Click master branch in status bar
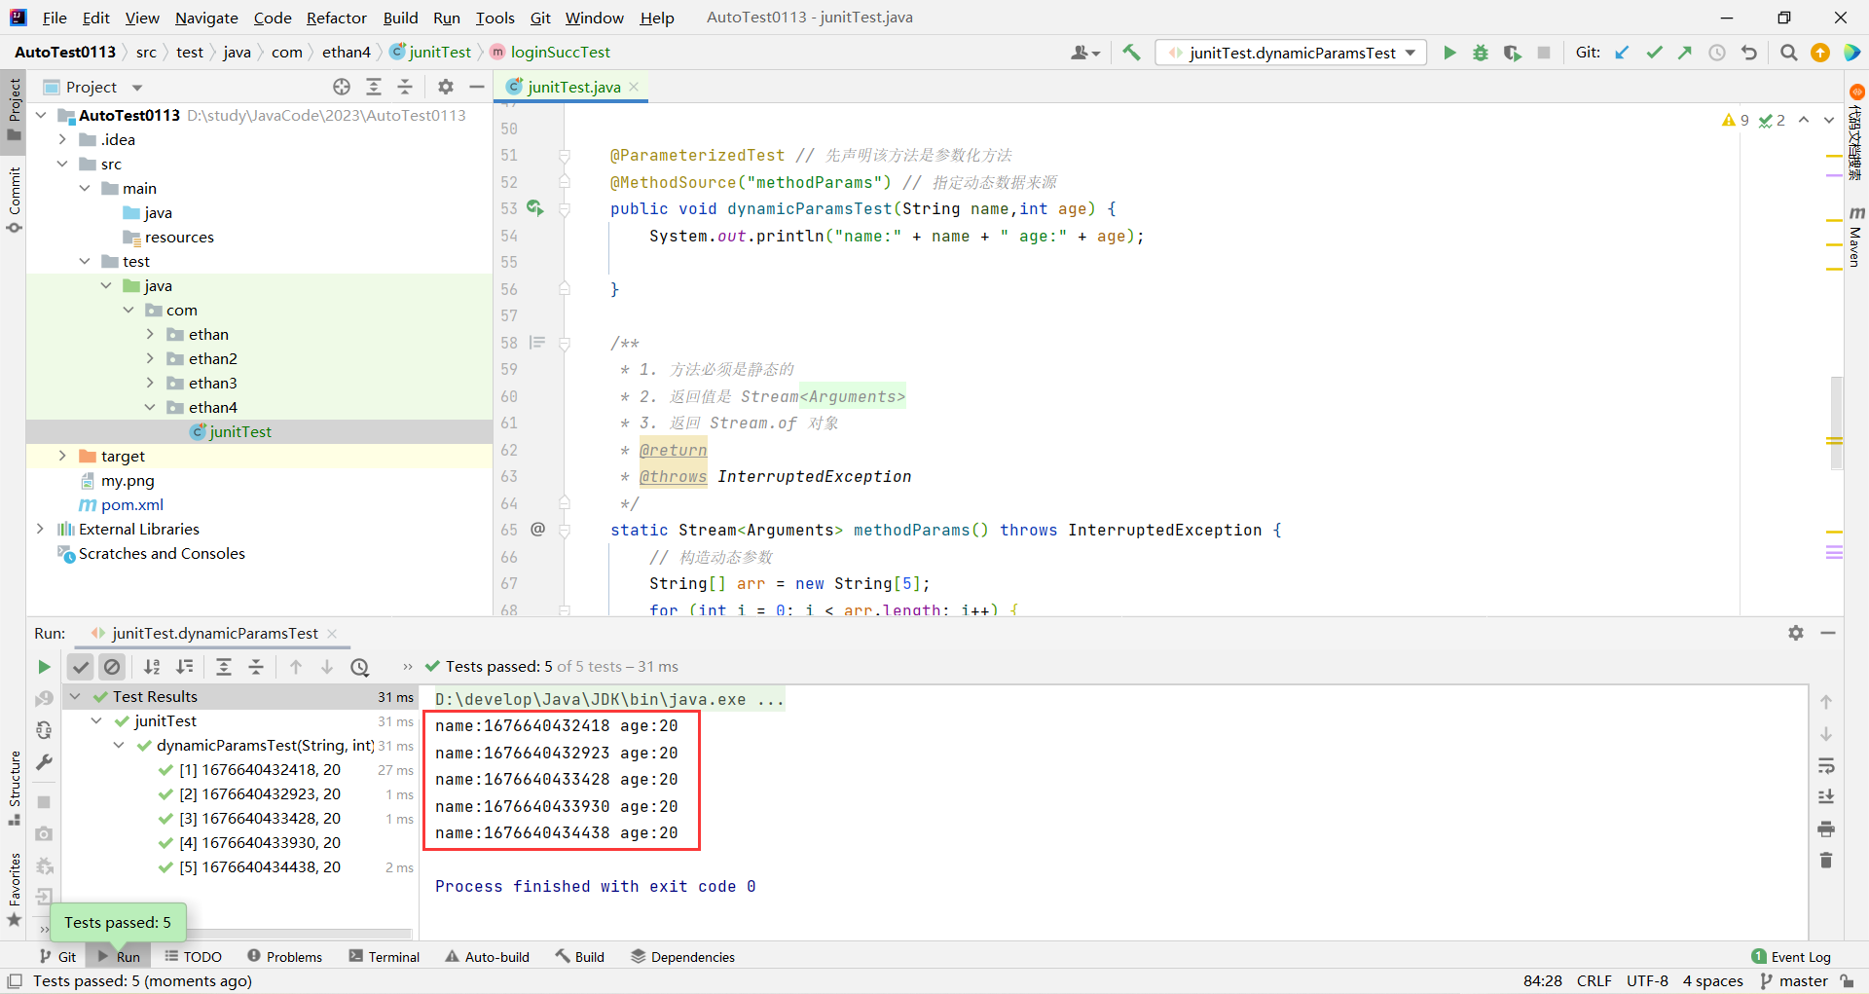The width and height of the screenshot is (1869, 994). click(1794, 981)
